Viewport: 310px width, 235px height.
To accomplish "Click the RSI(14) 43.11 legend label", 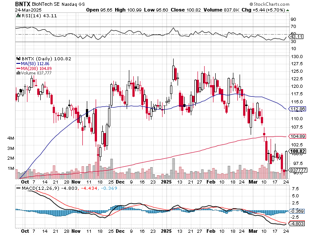I will (x=39, y=16).
